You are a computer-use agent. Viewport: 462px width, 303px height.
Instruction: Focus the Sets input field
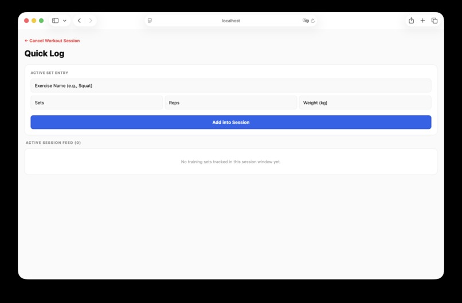tap(97, 103)
